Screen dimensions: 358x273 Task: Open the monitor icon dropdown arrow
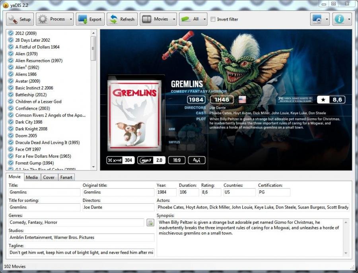pyautogui.click(x=327, y=19)
